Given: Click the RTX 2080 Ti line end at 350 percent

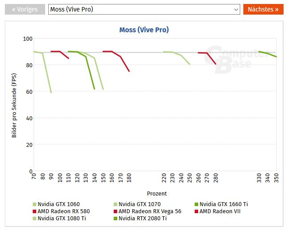Looking at the screenshot, I should tap(276, 57).
